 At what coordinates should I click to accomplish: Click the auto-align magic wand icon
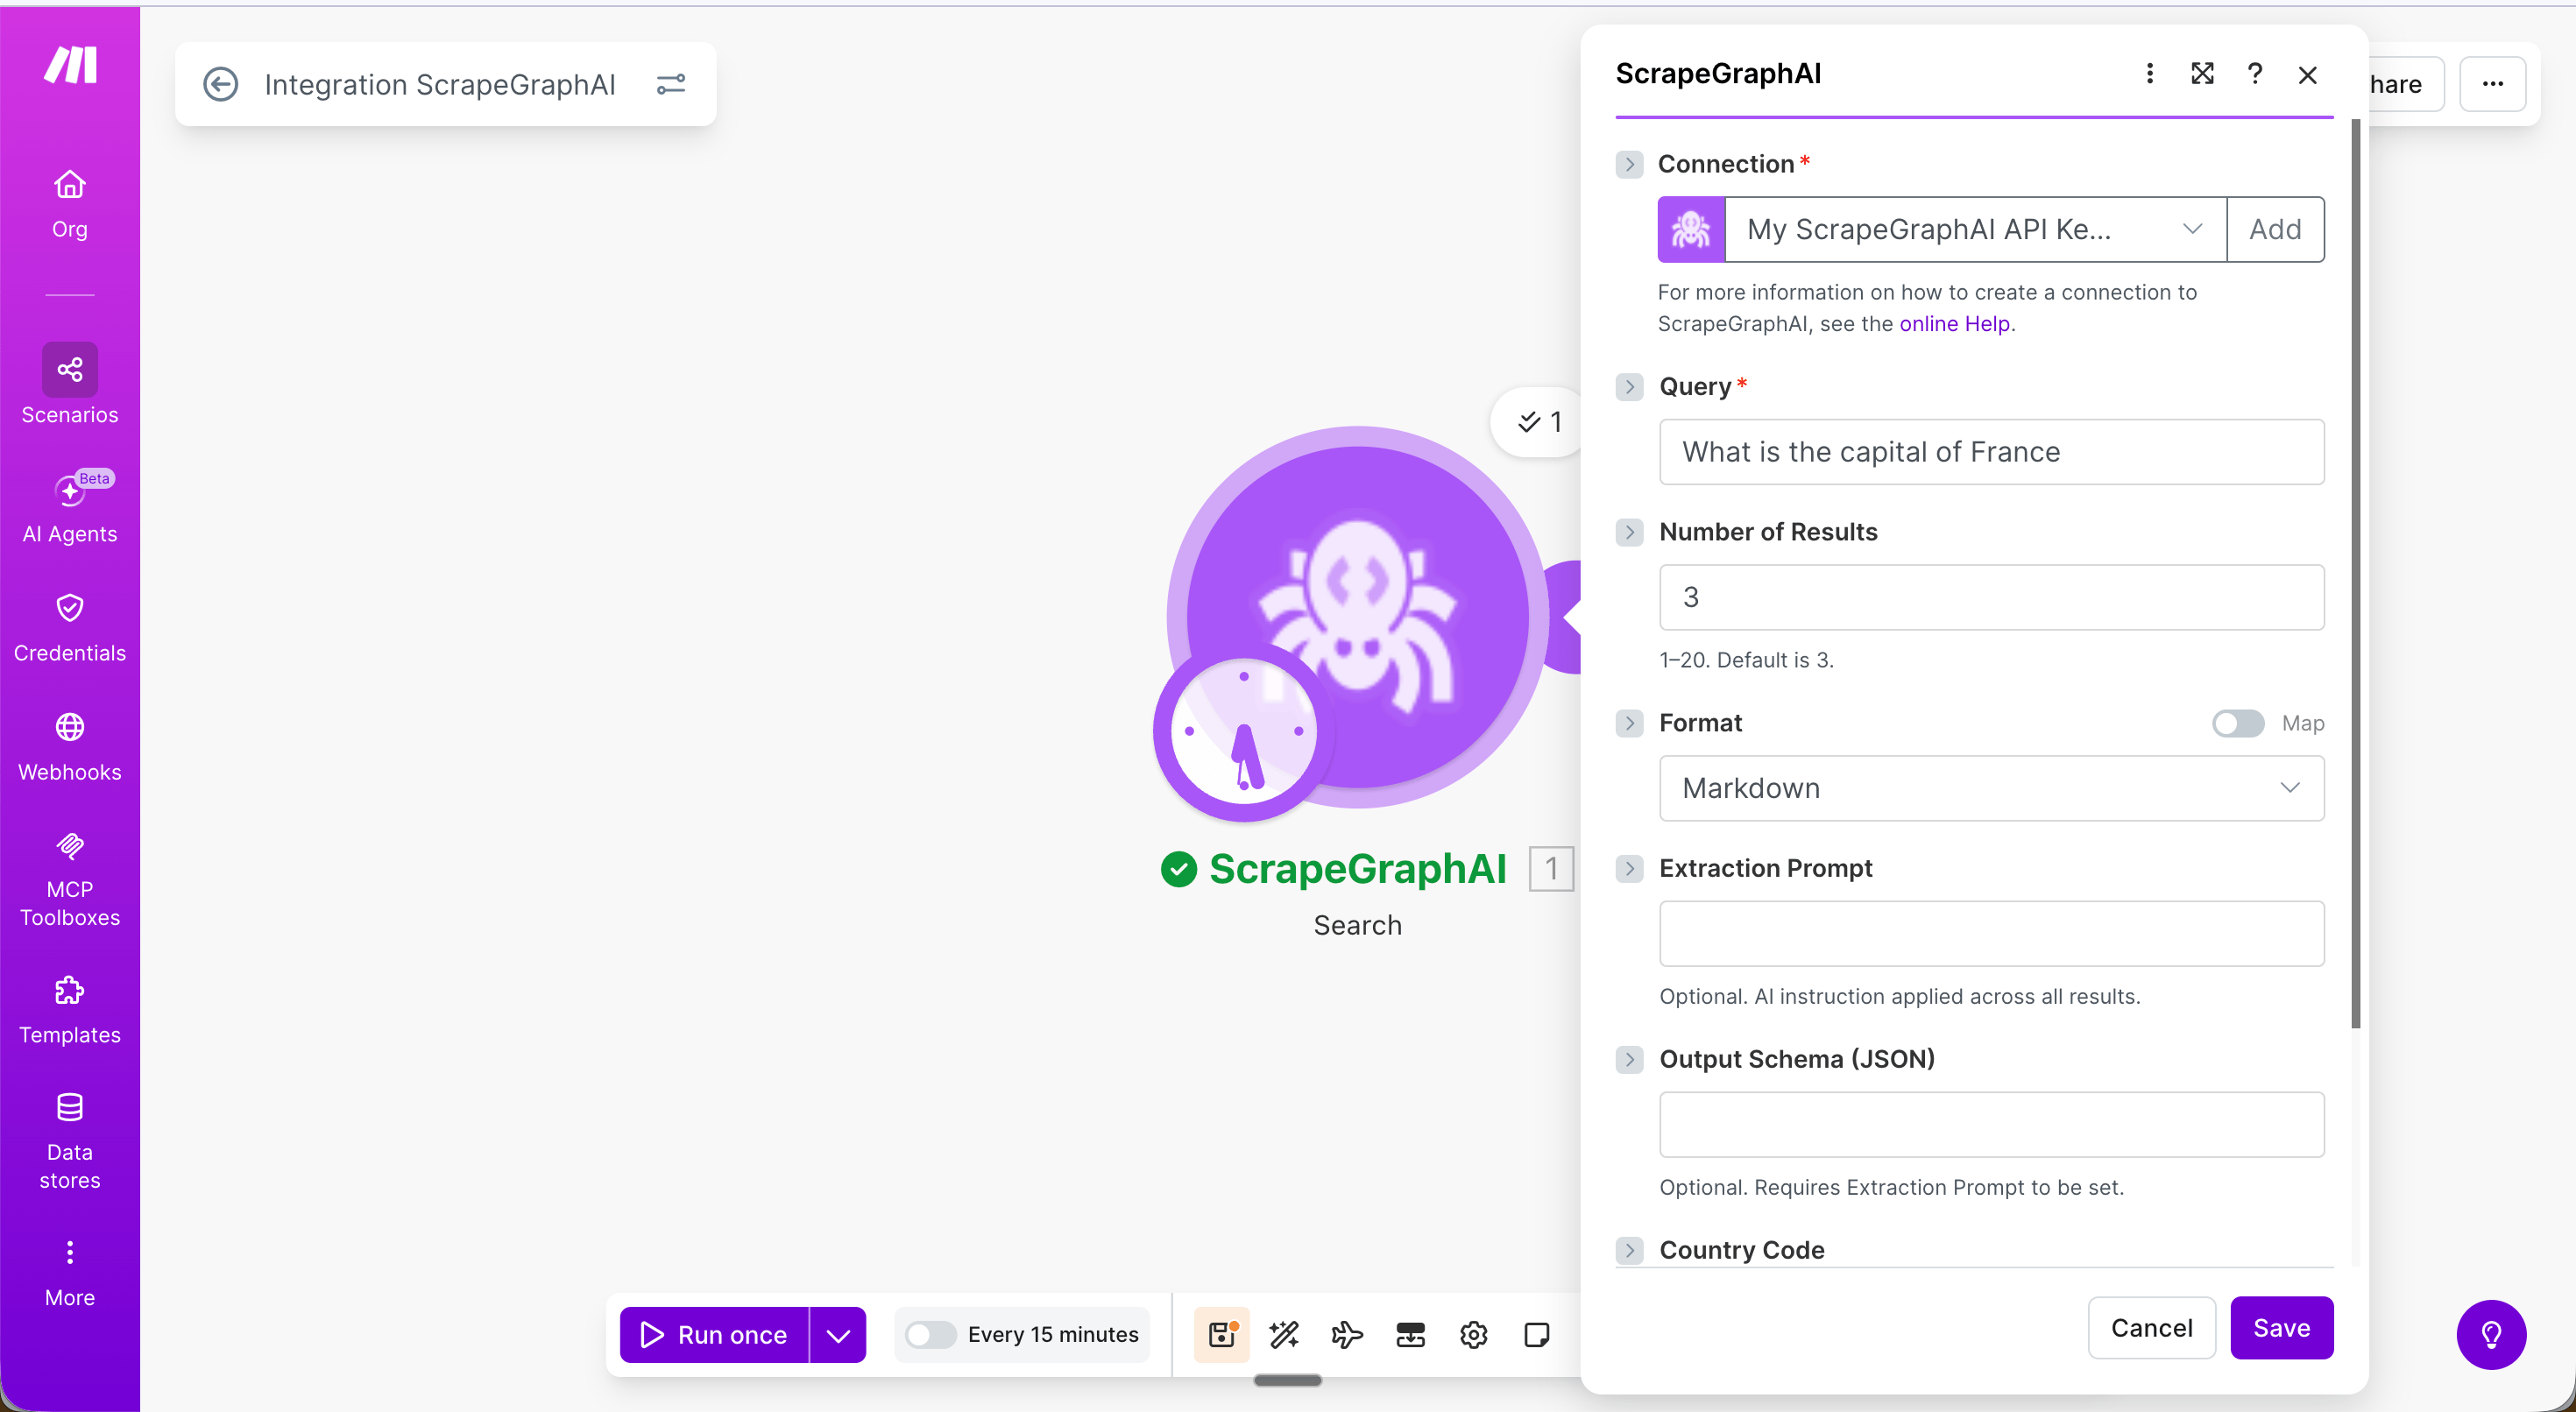(1284, 1335)
